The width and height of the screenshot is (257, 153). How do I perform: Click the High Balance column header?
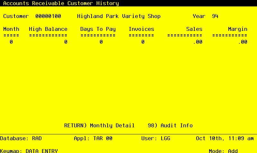48,29
